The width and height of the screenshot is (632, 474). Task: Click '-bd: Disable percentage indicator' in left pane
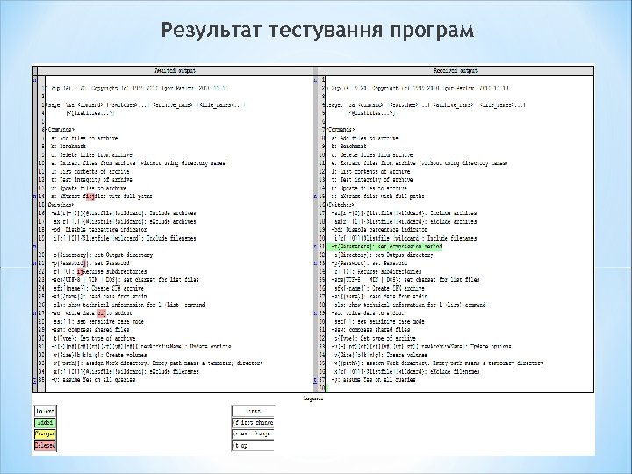(99, 230)
